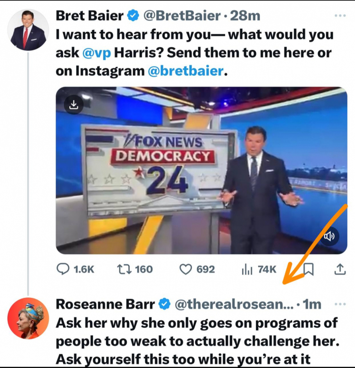View analytics icon showing 74K views
Screen dimensions: 355x368
click(x=247, y=270)
